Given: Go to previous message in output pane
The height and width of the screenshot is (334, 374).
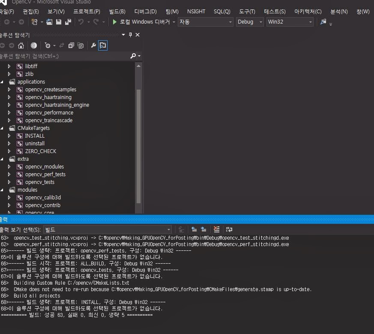Looking at the screenshot, I should 194,229.
